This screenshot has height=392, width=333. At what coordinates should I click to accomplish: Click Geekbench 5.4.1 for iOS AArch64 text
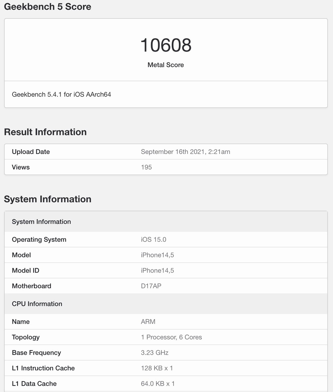pos(62,95)
